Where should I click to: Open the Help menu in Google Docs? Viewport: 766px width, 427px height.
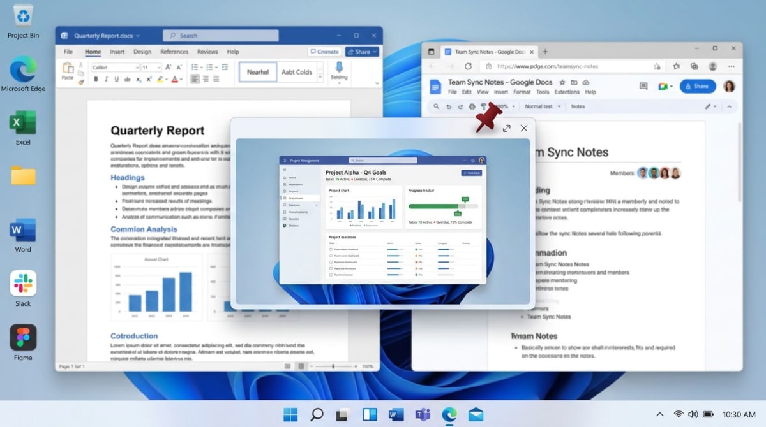click(x=590, y=92)
